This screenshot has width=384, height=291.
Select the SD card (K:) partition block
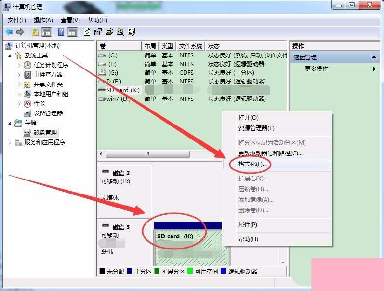click(x=191, y=244)
